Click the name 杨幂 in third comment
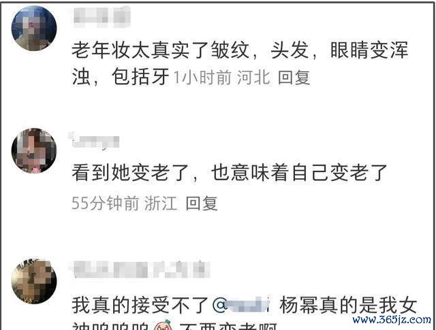436x330 pixels. tap(298, 306)
